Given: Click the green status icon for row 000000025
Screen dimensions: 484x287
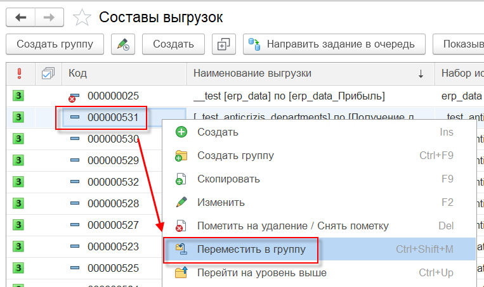Looking at the screenshot, I should (18, 96).
